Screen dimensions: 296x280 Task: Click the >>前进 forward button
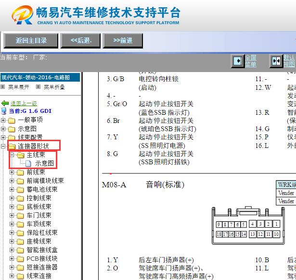point(123,41)
